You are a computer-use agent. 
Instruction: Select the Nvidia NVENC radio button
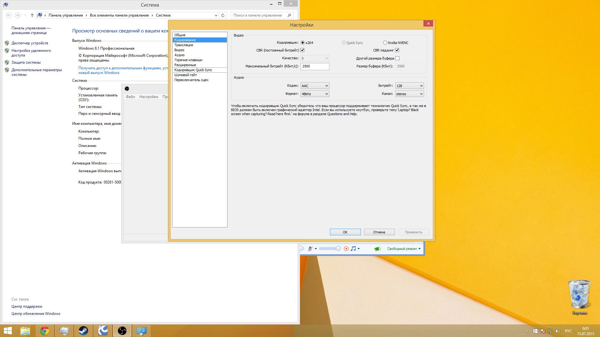point(385,43)
